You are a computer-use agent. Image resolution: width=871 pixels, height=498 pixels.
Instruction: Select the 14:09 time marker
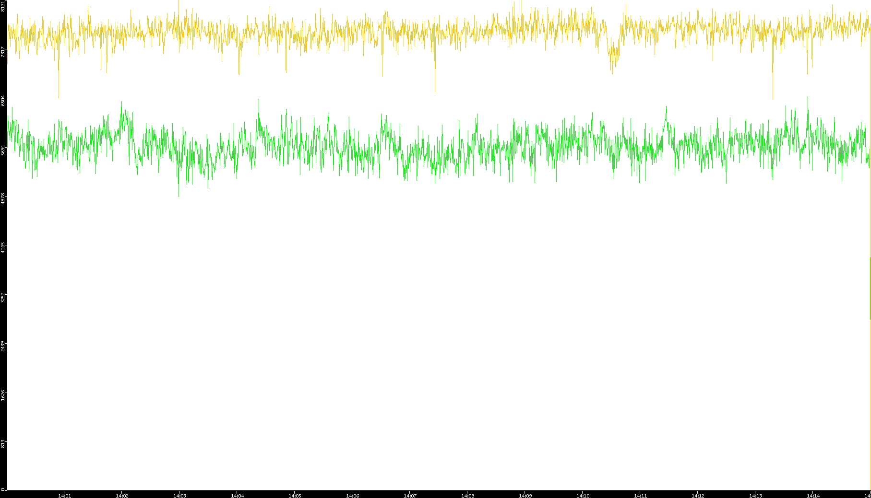pos(525,496)
